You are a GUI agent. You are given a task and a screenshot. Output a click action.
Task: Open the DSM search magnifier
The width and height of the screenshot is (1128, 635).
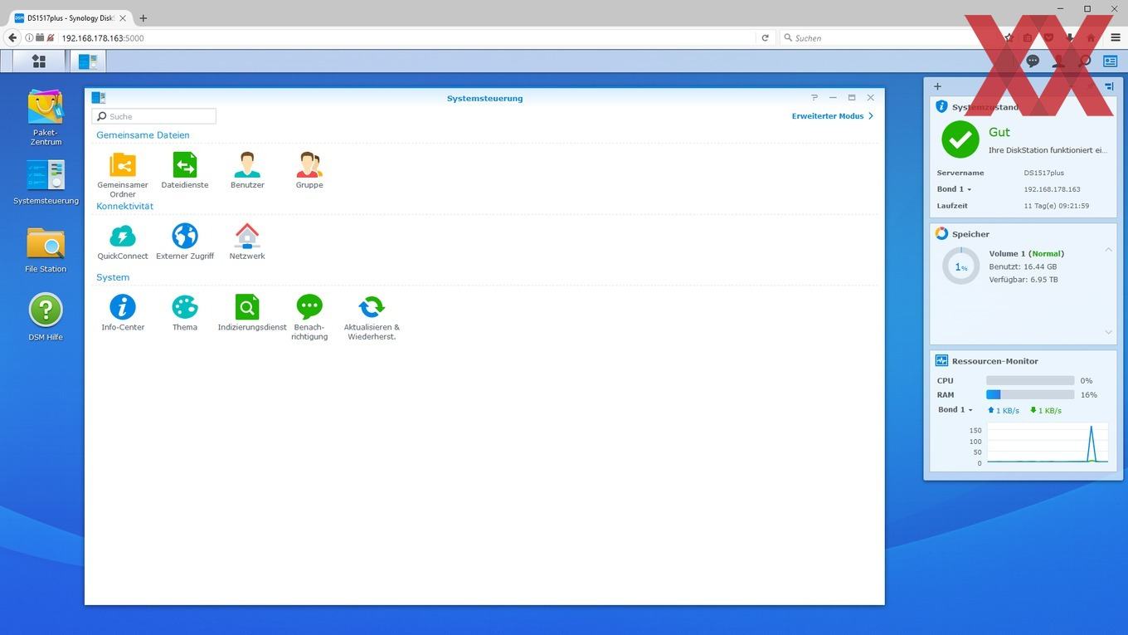pos(1084,61)
